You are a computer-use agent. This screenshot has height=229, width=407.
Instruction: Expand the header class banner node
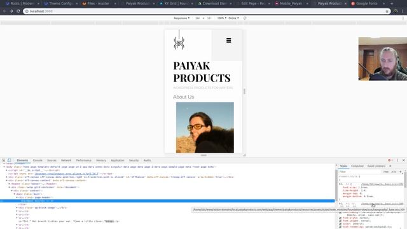point(9,184)
